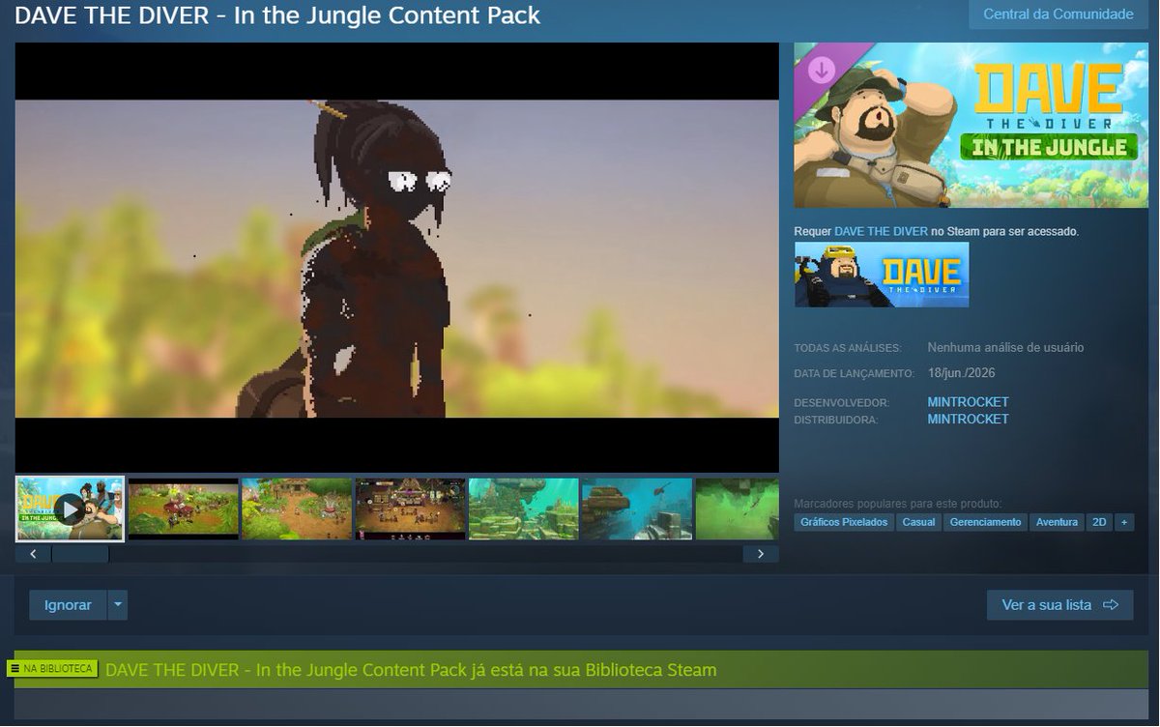The width and height of the screenshot is (1160, 727).
Task: Select the Gerenciamento tag
Action: [x=985, y=522]
